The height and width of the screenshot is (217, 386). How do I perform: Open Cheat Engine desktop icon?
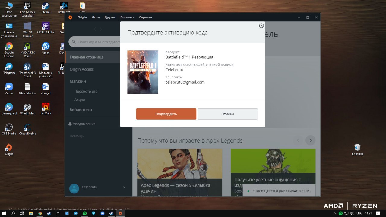click(x=27, y=129)
